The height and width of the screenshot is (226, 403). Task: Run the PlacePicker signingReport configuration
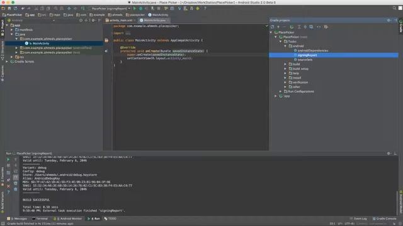click(x=134, y=8)
